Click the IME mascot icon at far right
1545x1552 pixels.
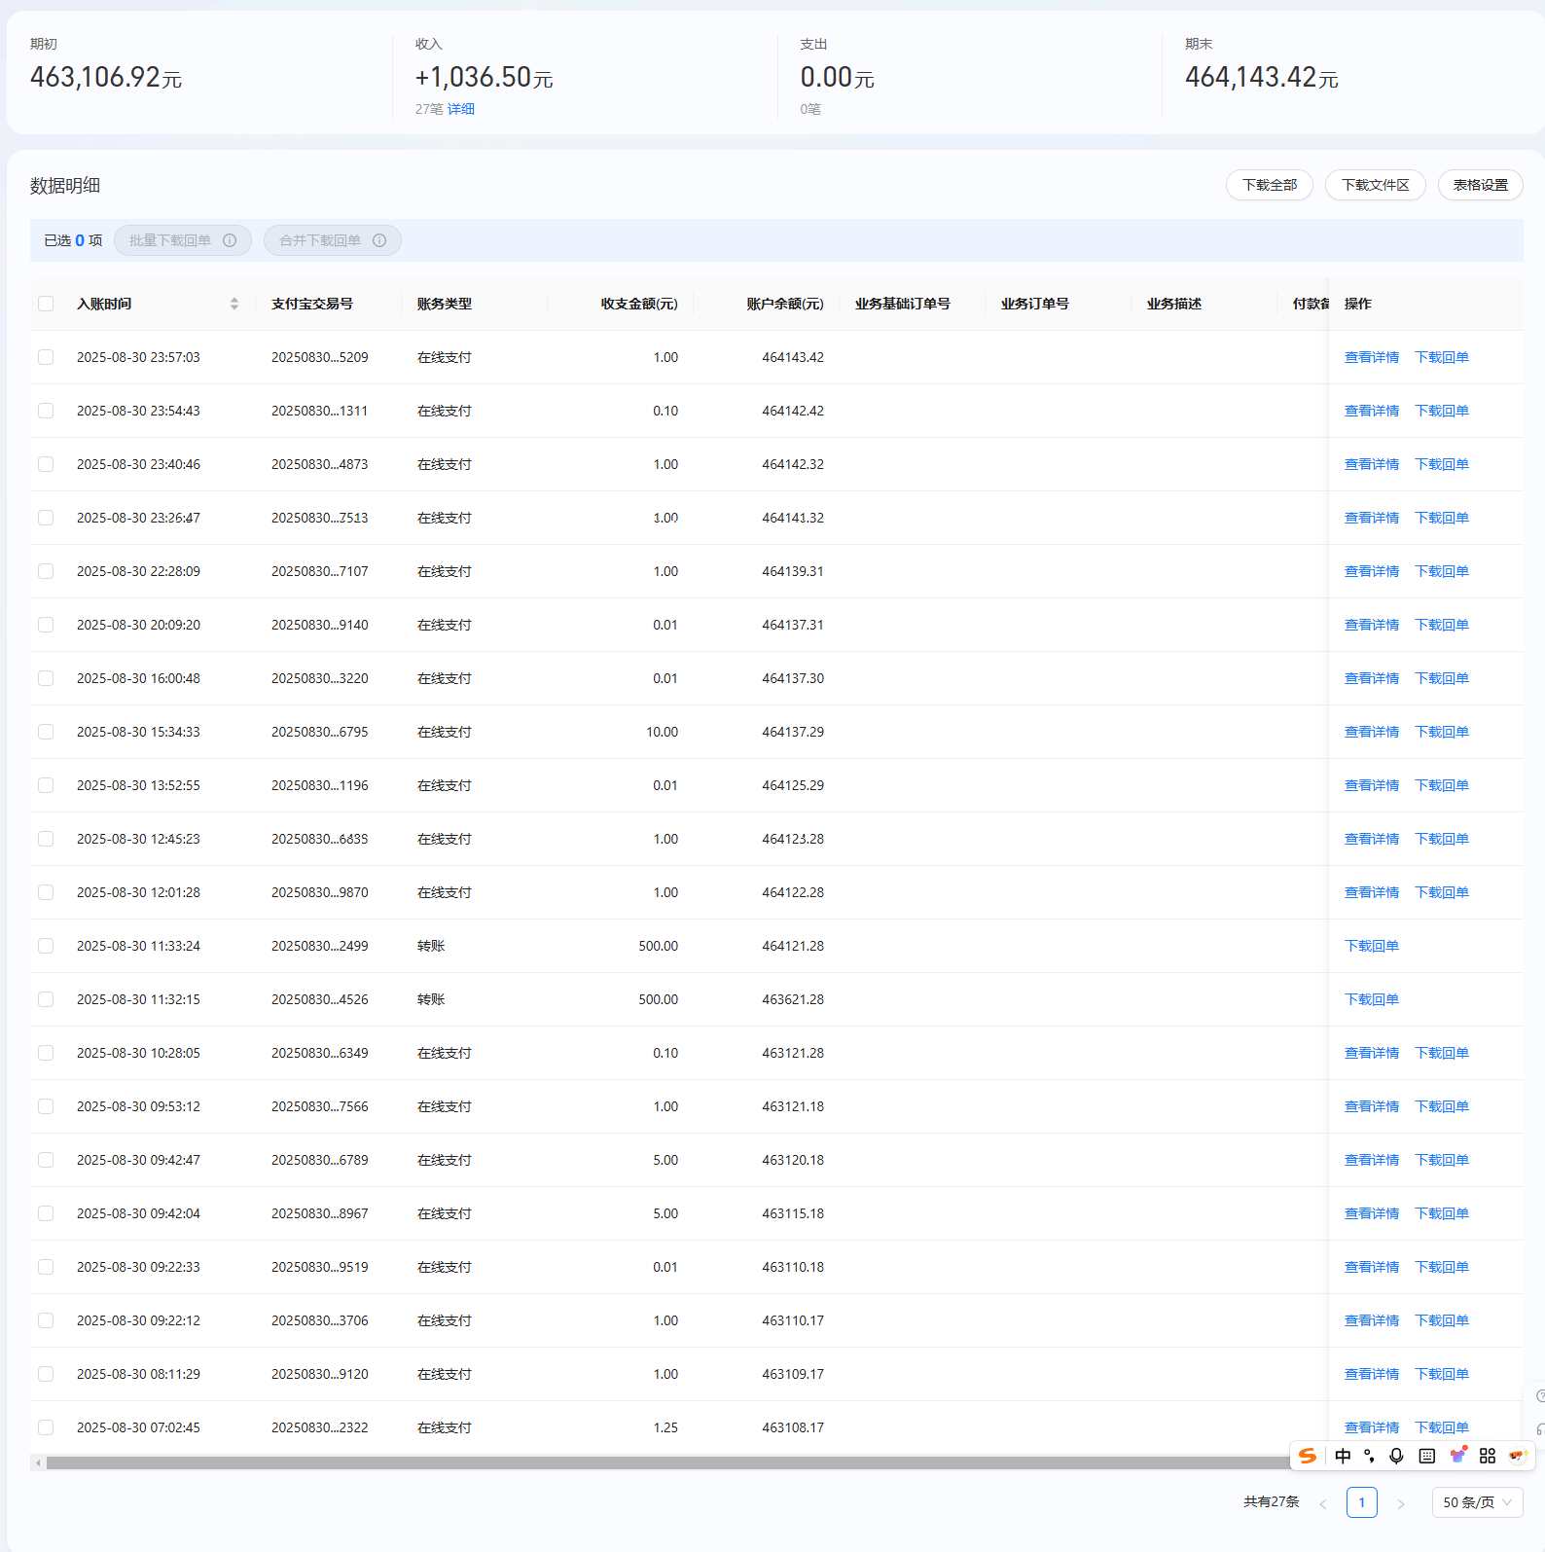(1518, 1456)
